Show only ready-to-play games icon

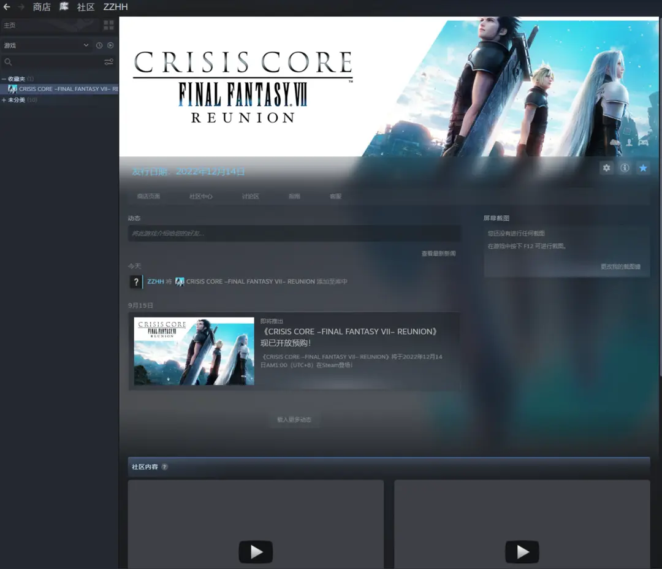click(x=110, y=45)
